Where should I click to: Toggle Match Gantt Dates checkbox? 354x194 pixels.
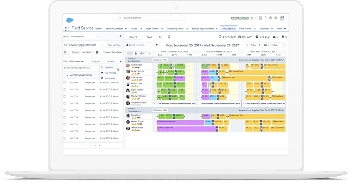point(104,52)
